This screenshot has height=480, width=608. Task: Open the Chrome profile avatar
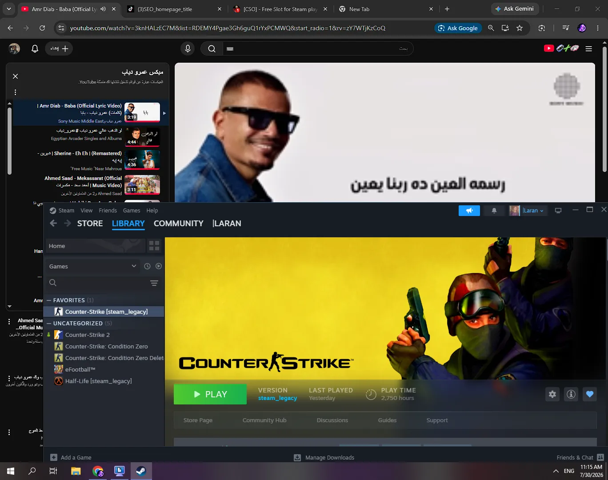[582, 28]
